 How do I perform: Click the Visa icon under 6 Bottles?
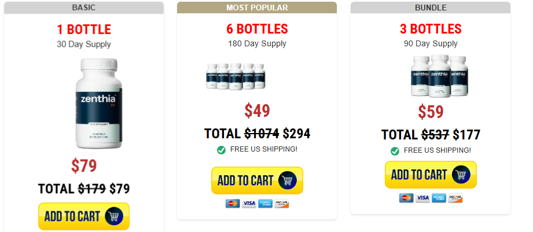coord(249,204)
